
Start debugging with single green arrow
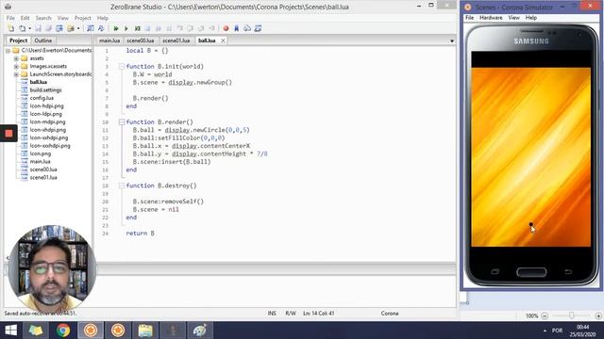click(x=126, y=28)
